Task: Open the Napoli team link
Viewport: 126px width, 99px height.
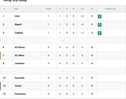Action: click(18, 24)
